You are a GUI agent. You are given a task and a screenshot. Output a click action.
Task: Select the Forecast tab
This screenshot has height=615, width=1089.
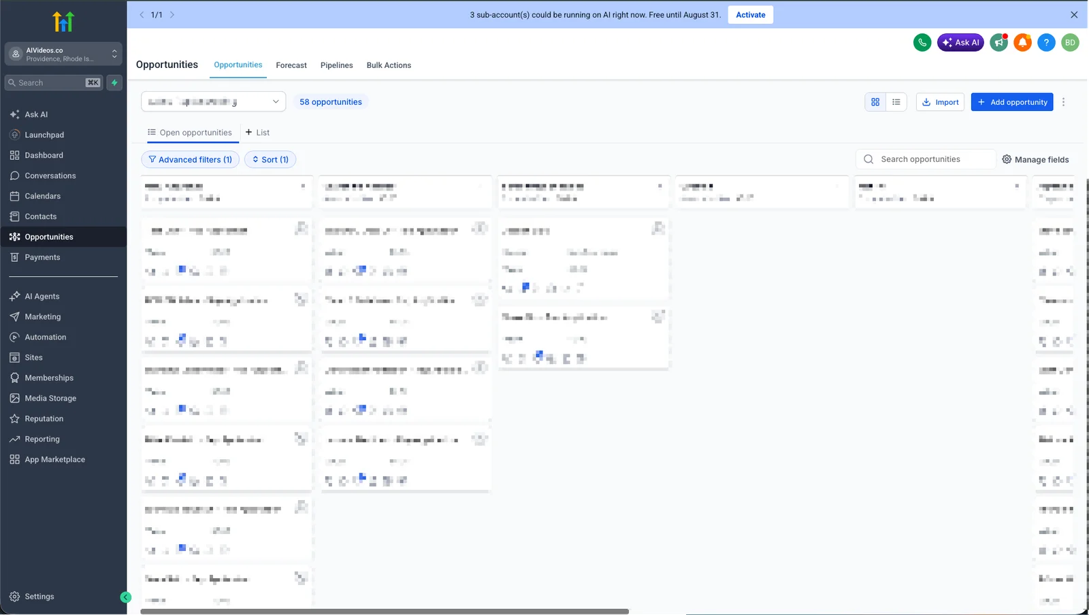pyautogui.click(x=291, y=65)
